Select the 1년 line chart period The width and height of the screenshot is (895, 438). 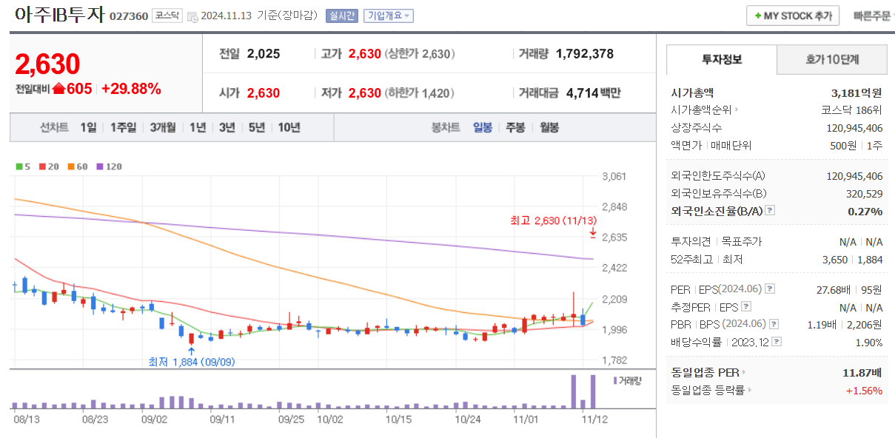pos(198,128)
